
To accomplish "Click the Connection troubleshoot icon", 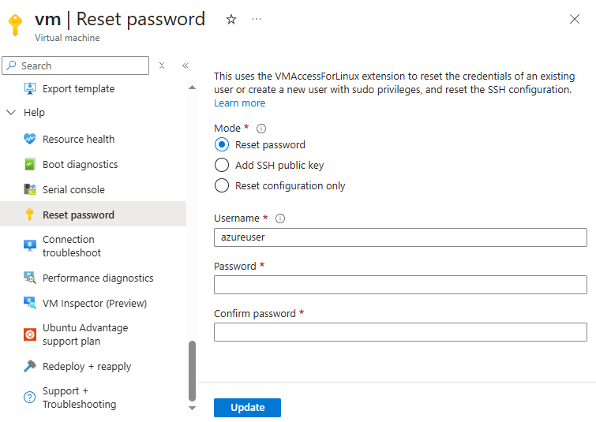I will (30, 246).
